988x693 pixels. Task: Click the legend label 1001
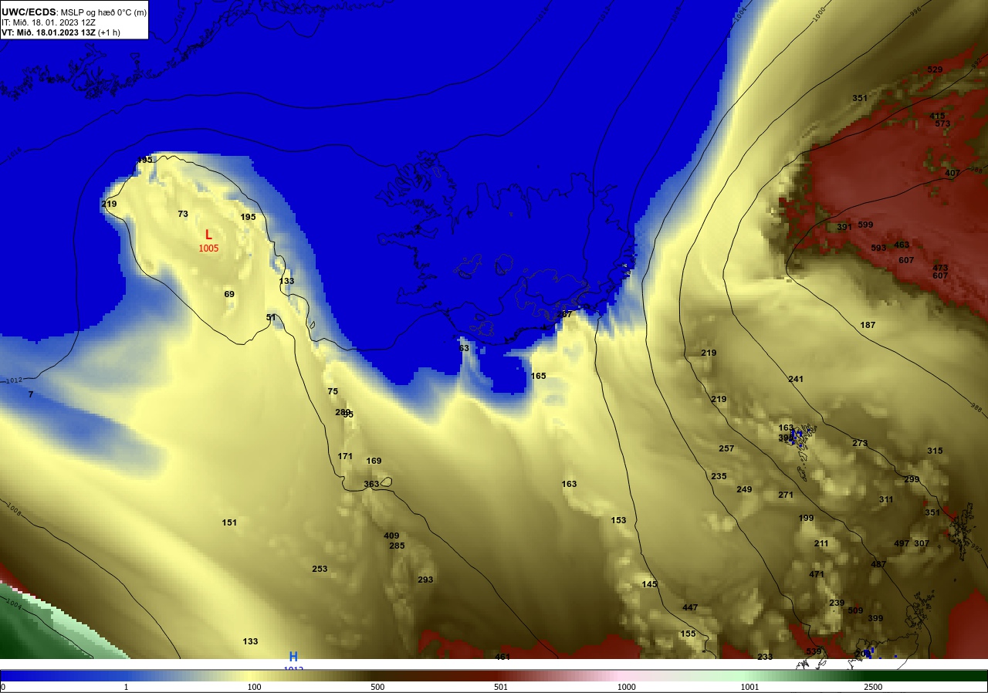[x=749, y=687]
